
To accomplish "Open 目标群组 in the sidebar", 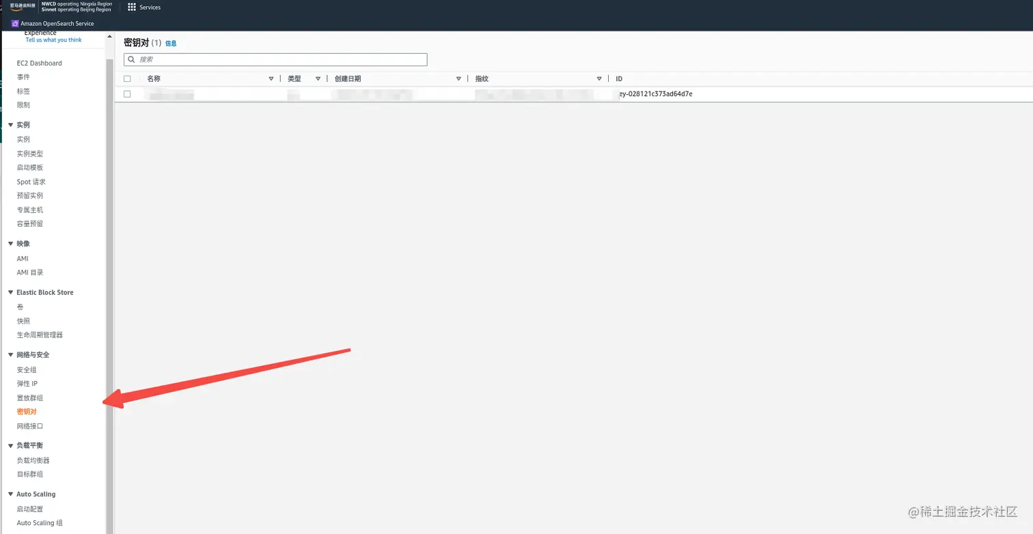I will tap(30, 474).
